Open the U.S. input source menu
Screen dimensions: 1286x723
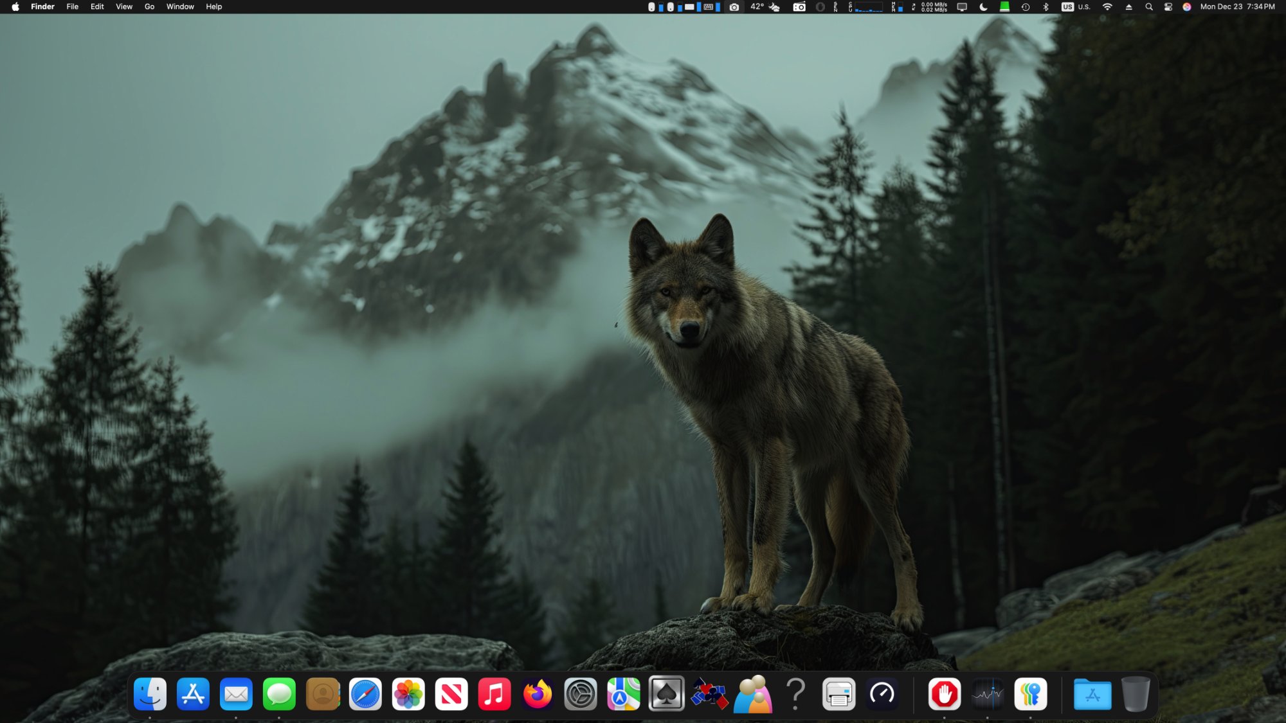[1076, 7]
